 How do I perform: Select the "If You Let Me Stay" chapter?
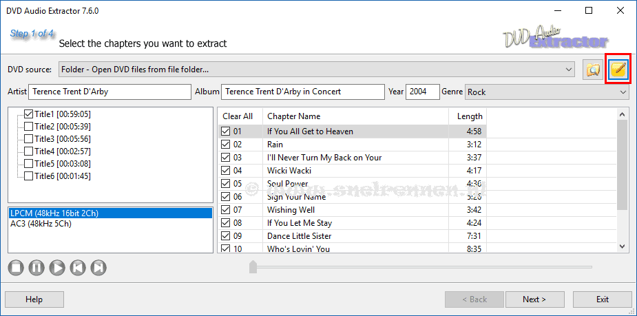(x=300, y=223)
